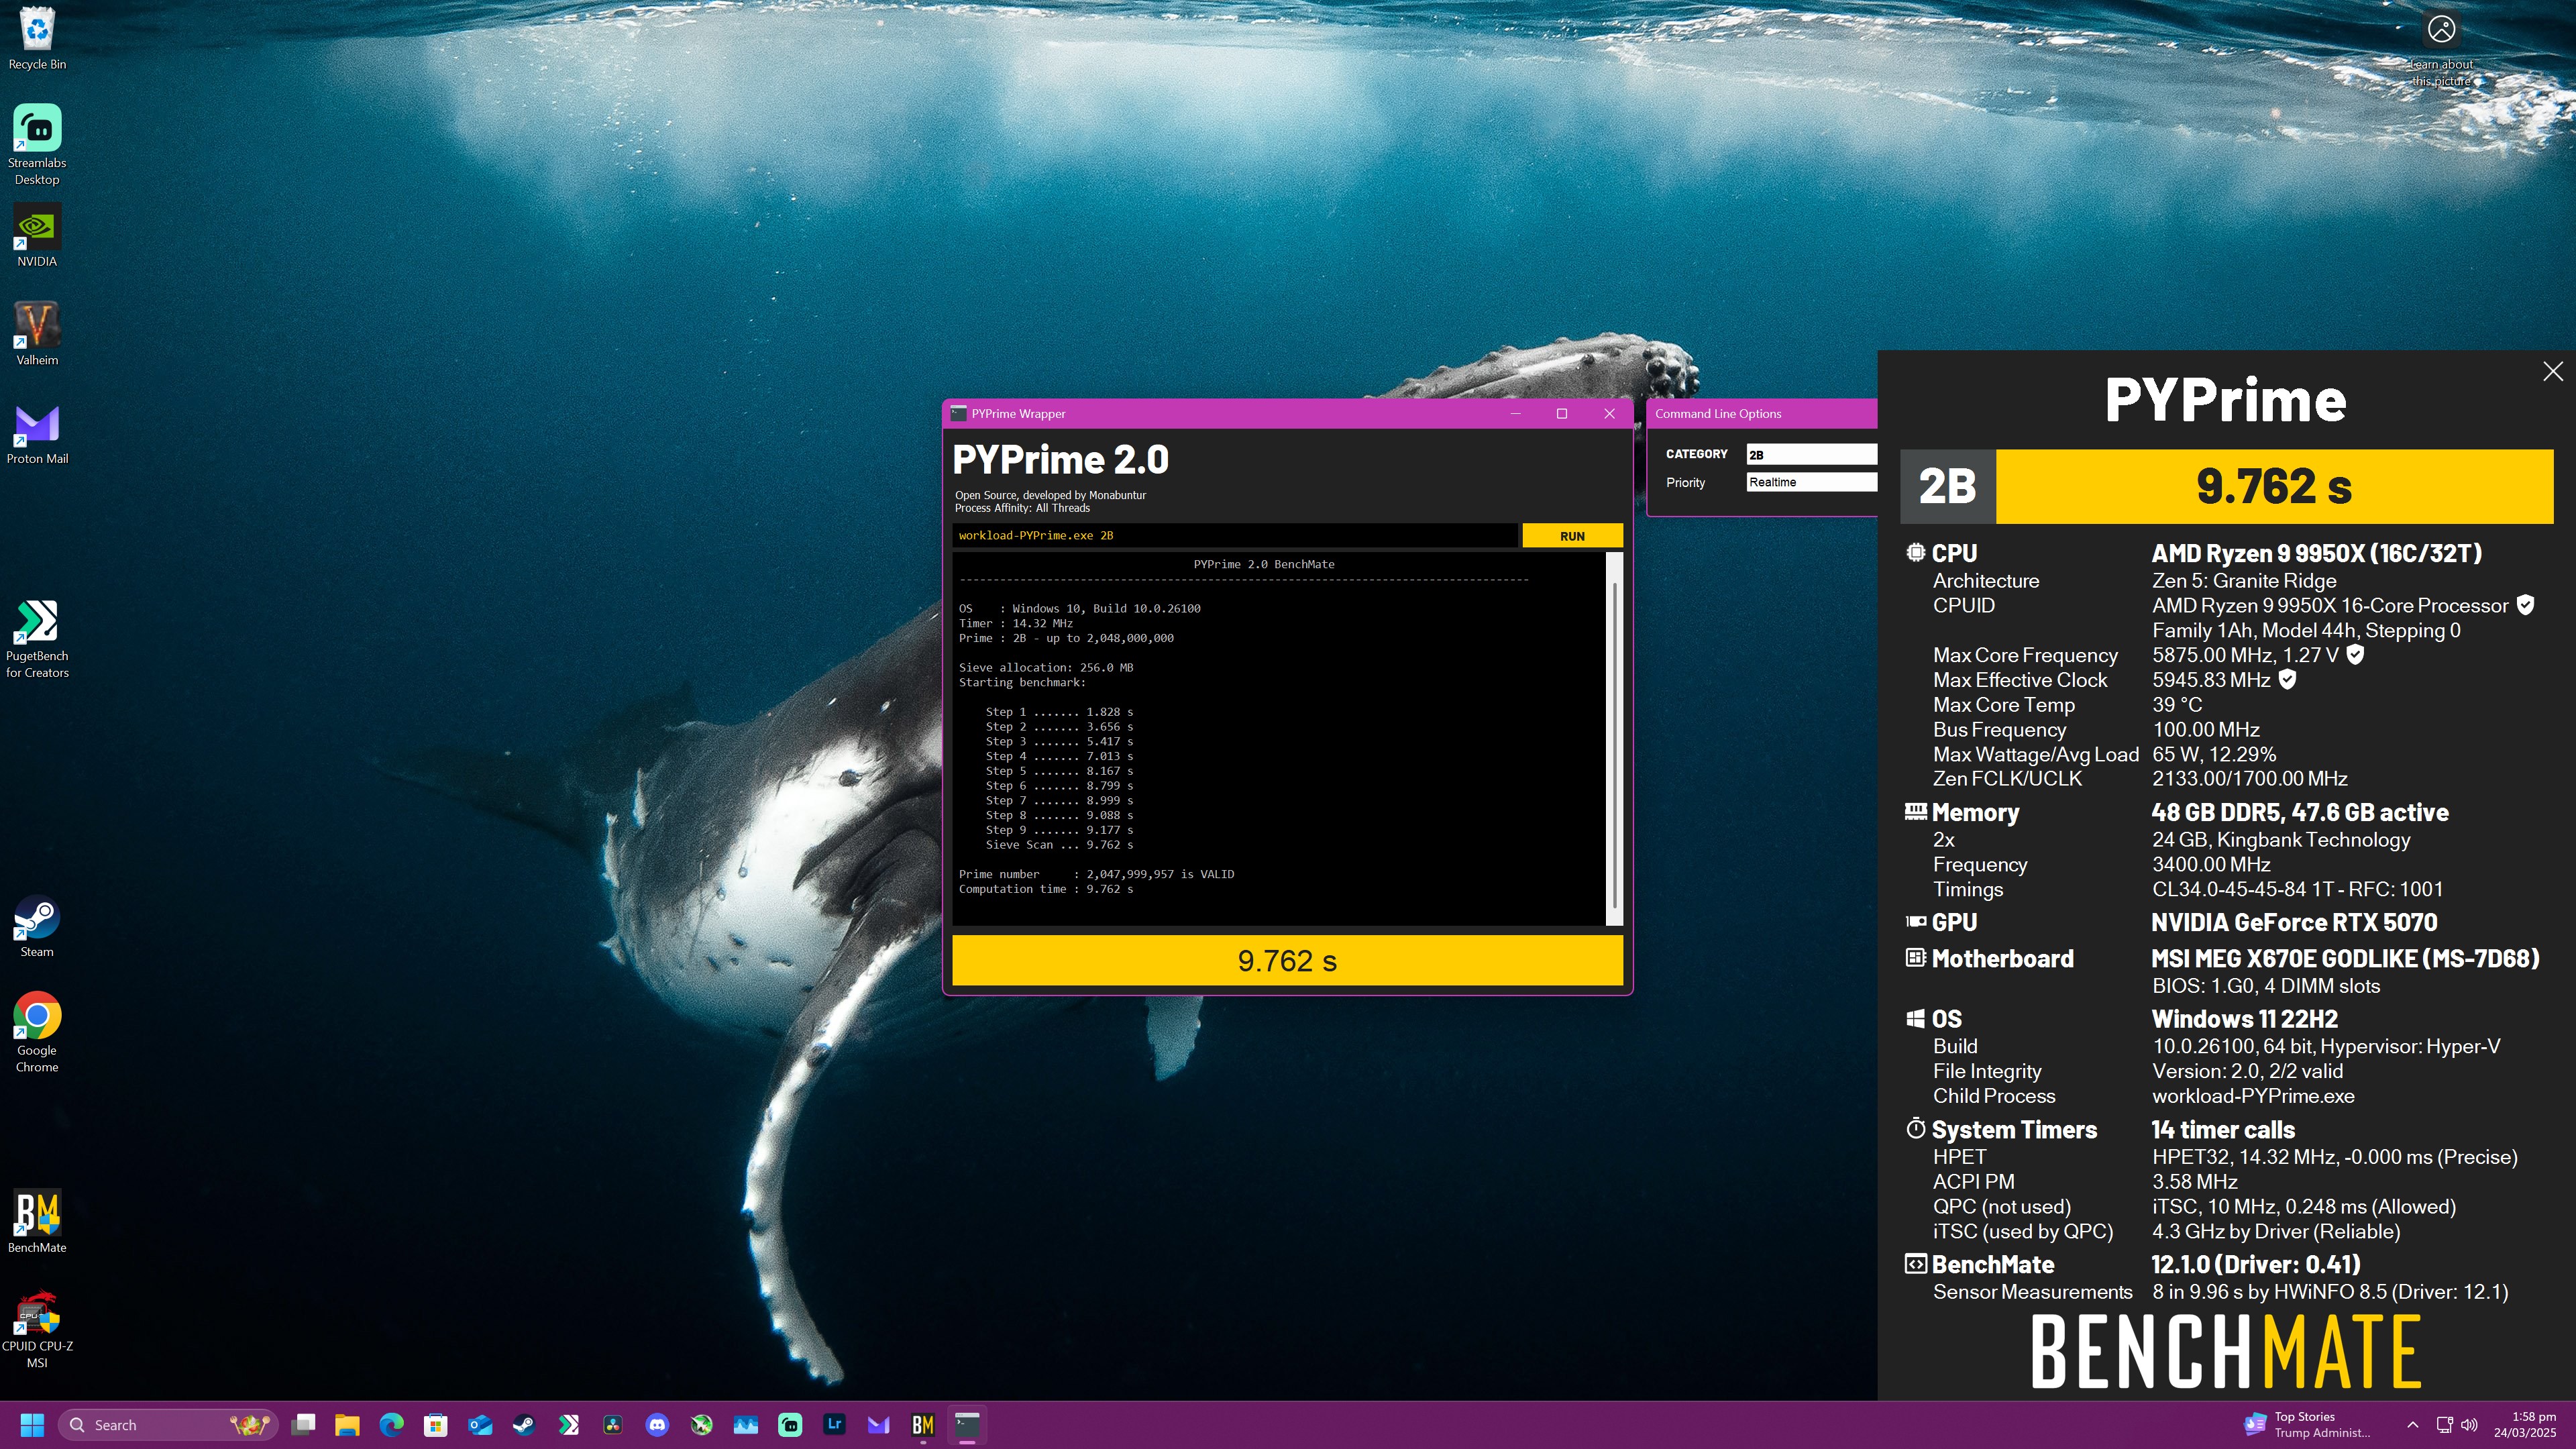Screen dimensions: 2576x1449
Task: Click the Computation time 9.762 s console line
Action: click(x=1046, y=889)
